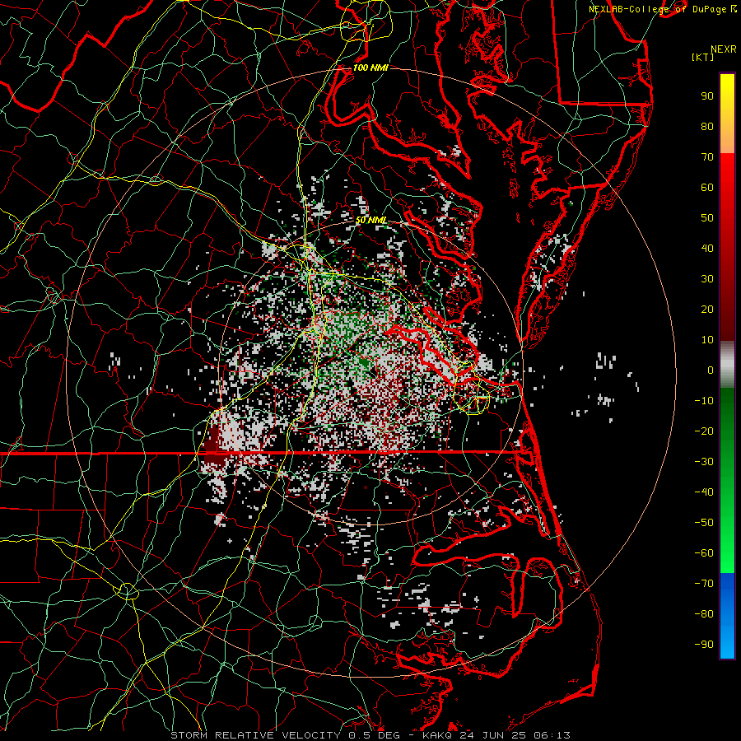The height and width of the screenshot is (741, 741).
Task: Click the NEXR label above the scale
Action: click(724, 49)
